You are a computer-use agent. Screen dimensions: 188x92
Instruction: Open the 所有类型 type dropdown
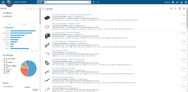[41, 2]
